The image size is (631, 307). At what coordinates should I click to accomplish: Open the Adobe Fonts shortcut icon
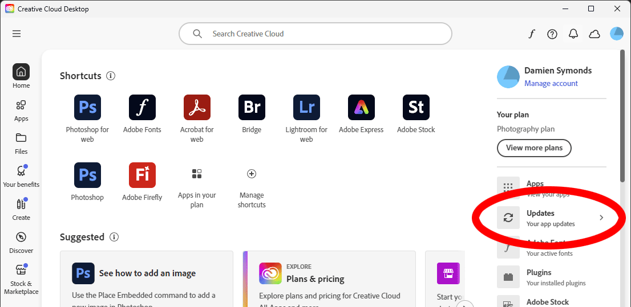click(x=142, y=108)
